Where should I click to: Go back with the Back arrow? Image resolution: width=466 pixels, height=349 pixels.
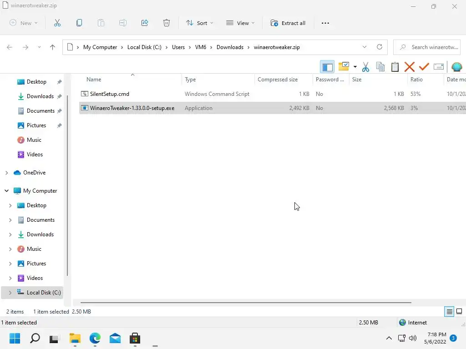(10, 47)
